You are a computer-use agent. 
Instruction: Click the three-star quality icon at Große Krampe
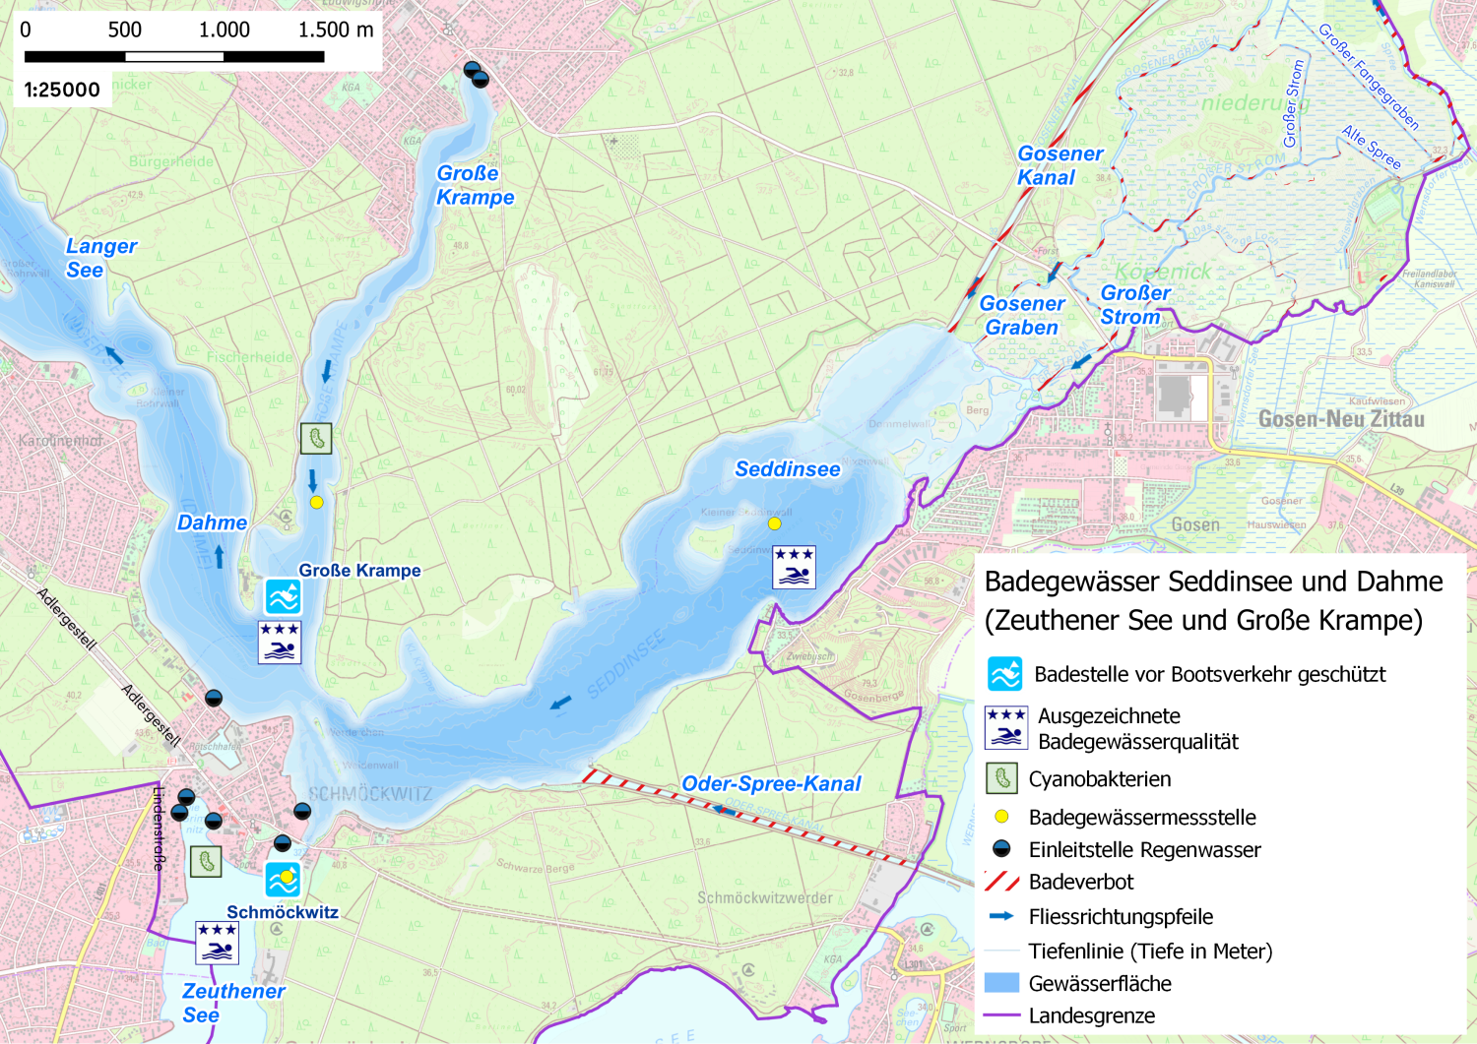280,643
